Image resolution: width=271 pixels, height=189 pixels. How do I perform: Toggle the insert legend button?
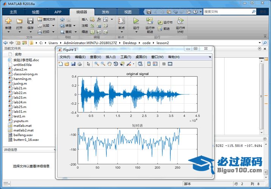coord(155,64)
